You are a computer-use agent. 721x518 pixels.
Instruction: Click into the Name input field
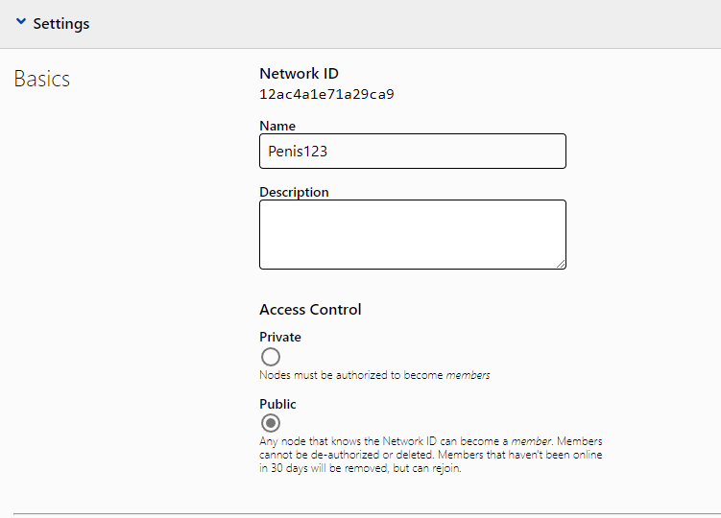[x=412, y=152]
